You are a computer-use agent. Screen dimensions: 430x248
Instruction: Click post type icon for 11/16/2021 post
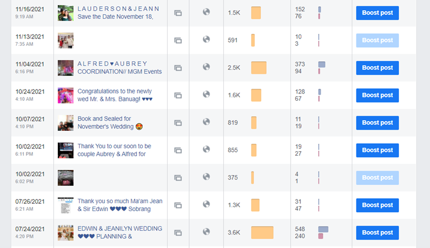pyautogui.click(x=178, y=13)
